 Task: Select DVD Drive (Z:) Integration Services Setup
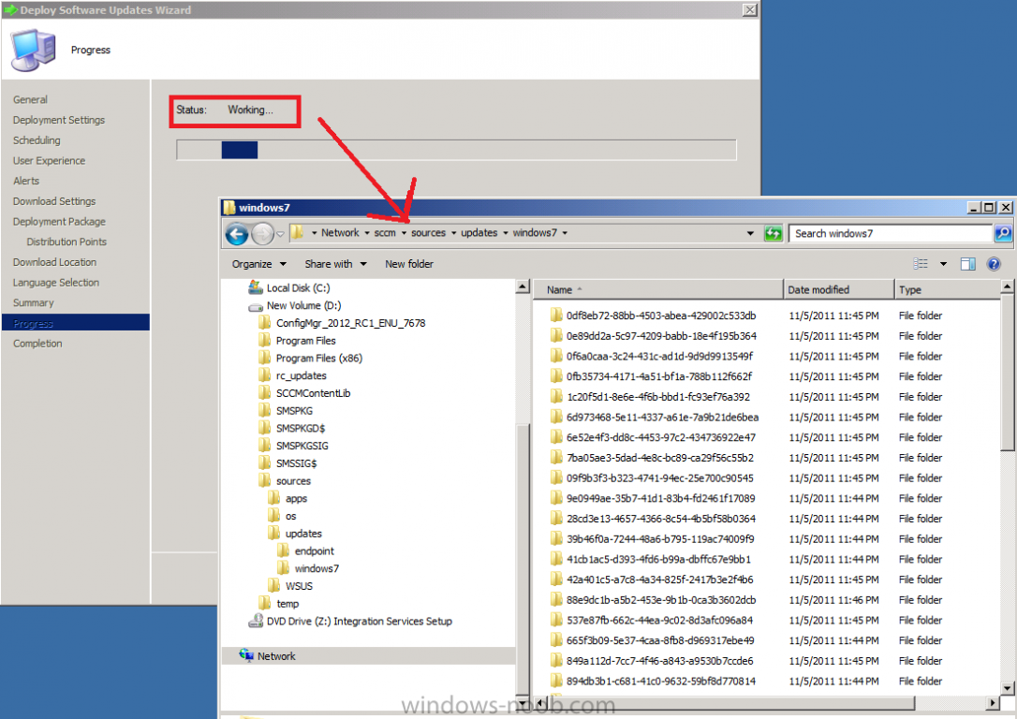[x=360, y=621]
